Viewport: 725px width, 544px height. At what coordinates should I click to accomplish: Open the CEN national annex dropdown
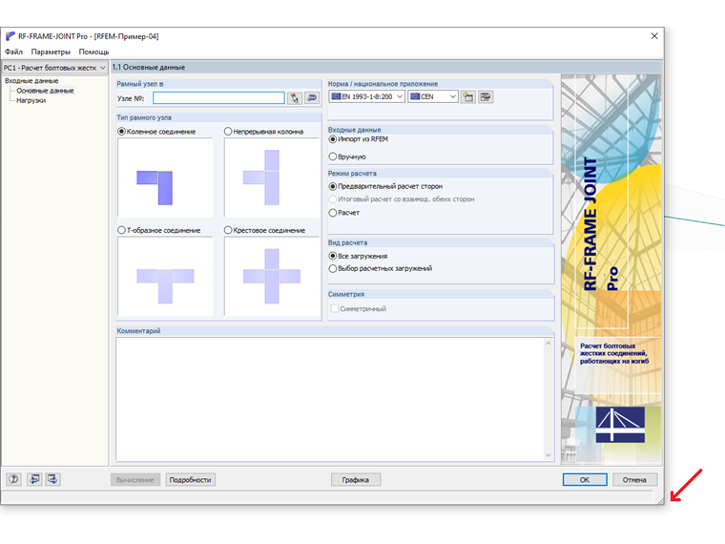[433, 96]
